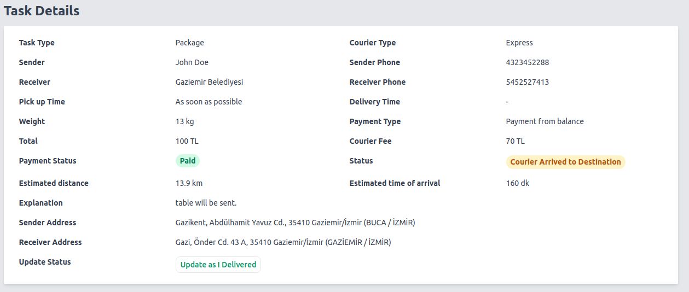Click the Courier Arrived to Destination badge
Viewport: 689px width, 292px height.
[x=565, y=162]
